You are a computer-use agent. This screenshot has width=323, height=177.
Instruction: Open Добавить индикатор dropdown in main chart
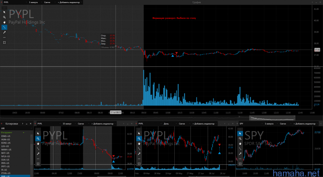click(70, 2)
